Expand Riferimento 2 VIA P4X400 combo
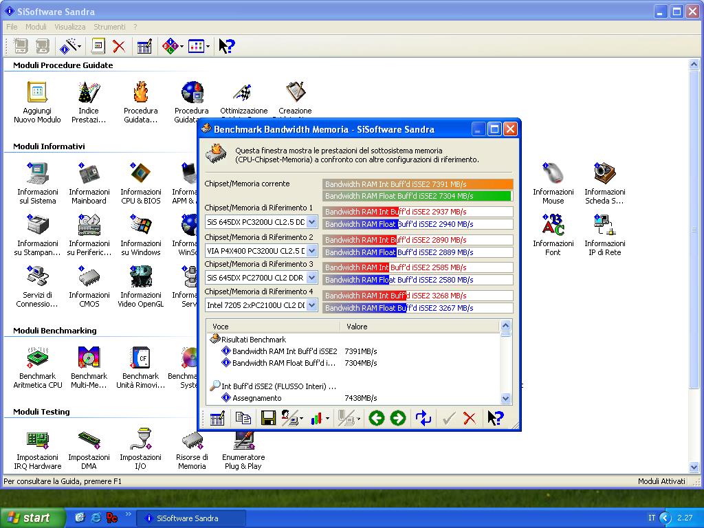This screenshot has width=704, height=528. pos(311,250)
